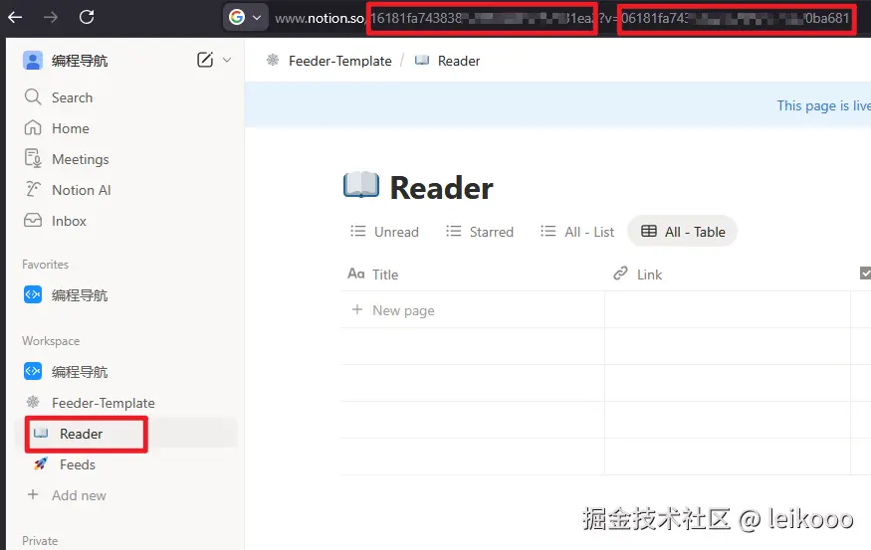Click the empty Link cell in New page row
The image size is (871, 550).
point(728,309)
